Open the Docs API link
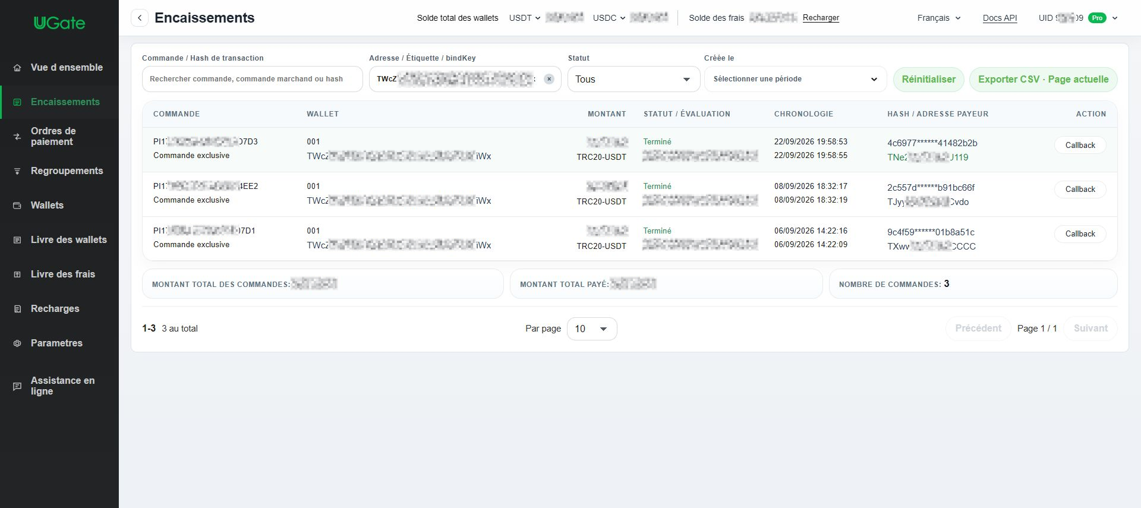 (1000, 18)
